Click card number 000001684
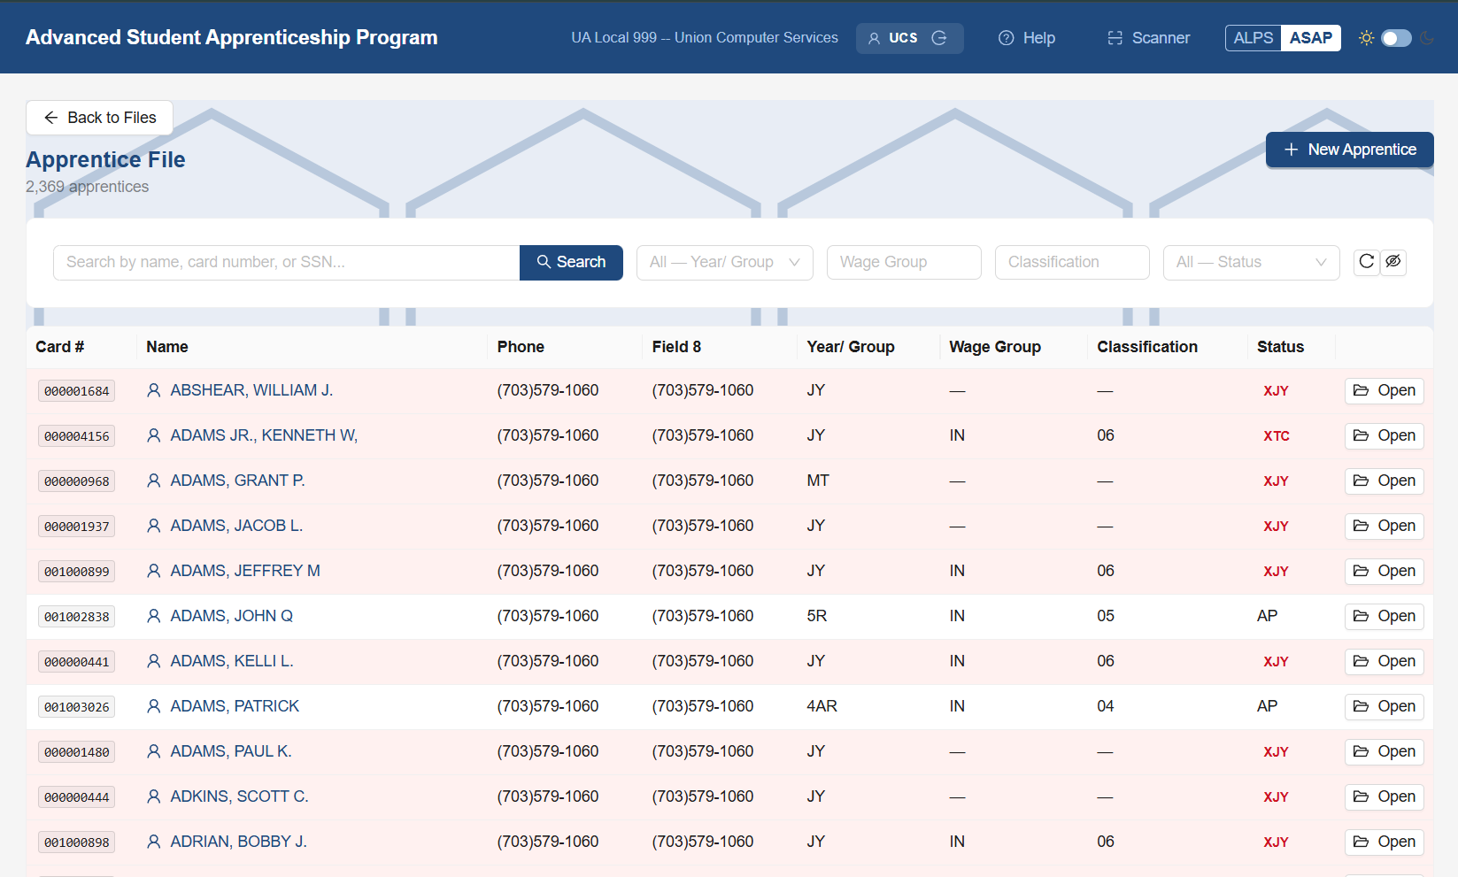The image size is (1458, 877). (x=77, y=391)
